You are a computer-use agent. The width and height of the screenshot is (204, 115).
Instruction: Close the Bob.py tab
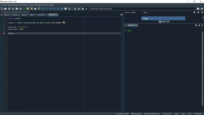click(x=35, y=15)
